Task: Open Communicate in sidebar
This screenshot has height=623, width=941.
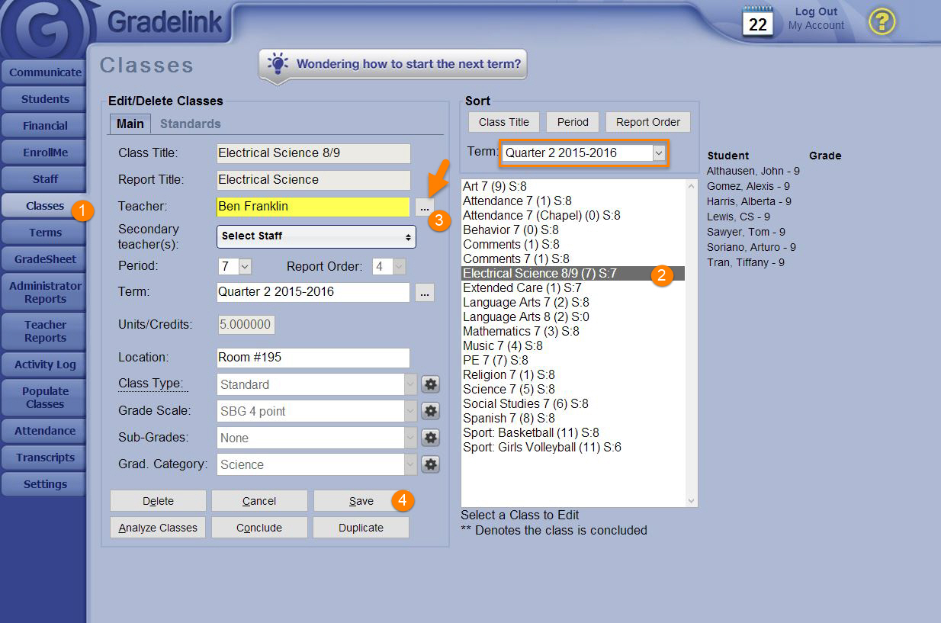Action: (45, 72)
